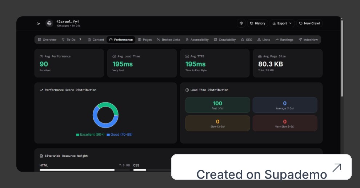The width and height of the screenshot is (360, 188).
Task: Click the globe site icon
Action: [49, 23]
